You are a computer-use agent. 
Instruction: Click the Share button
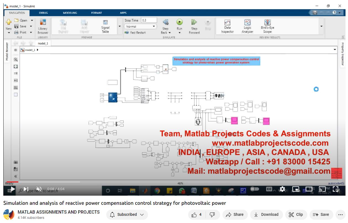coord(235,214)
